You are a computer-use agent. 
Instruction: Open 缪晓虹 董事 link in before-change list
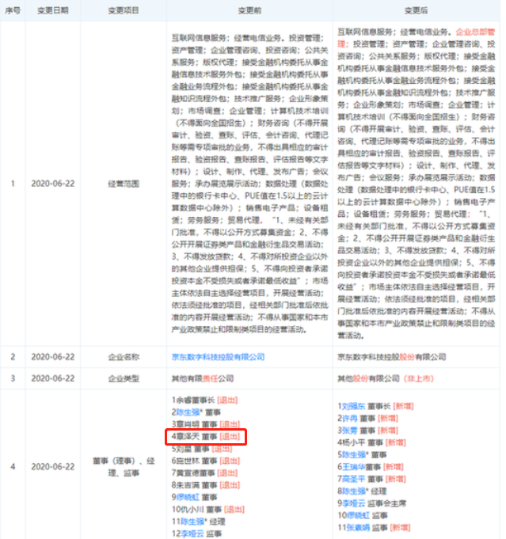pyautogui.click(x=188, y=497)
